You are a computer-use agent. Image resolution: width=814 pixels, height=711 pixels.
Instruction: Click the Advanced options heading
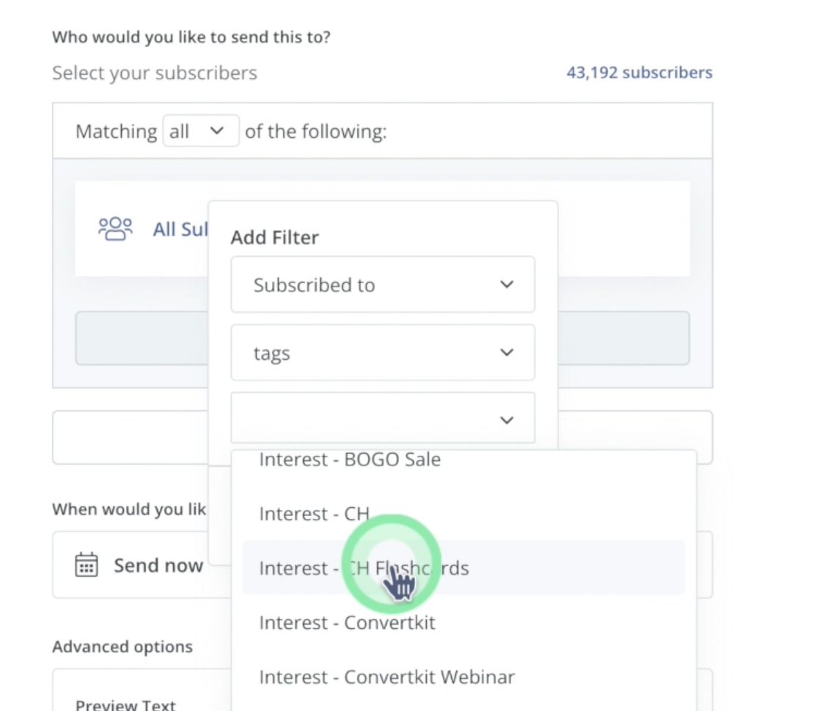pyautogui.click(x=122, y=646)
